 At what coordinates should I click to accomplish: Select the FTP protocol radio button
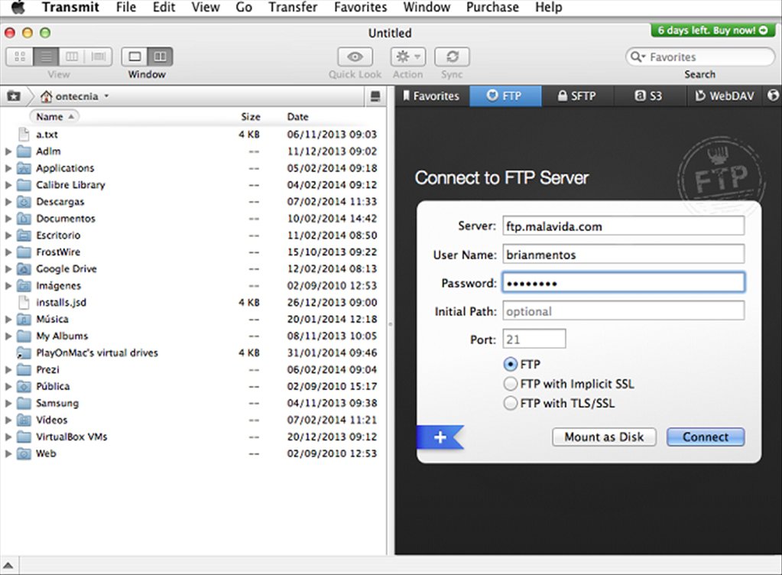tap(510, 365)
